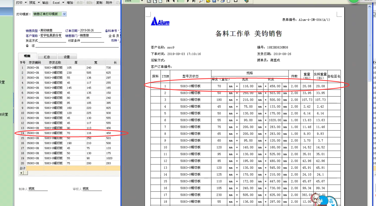376x206 pixels.
Task: Click the open folder icon in preview toolbar
Action: 208,1
